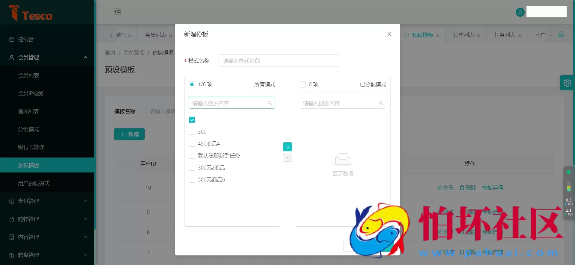Switch to 订单列表 tab

tap(464, 35)
